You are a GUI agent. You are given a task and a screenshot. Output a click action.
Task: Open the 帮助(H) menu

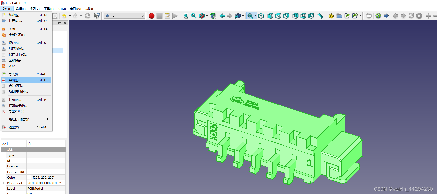tap(90, 9)
